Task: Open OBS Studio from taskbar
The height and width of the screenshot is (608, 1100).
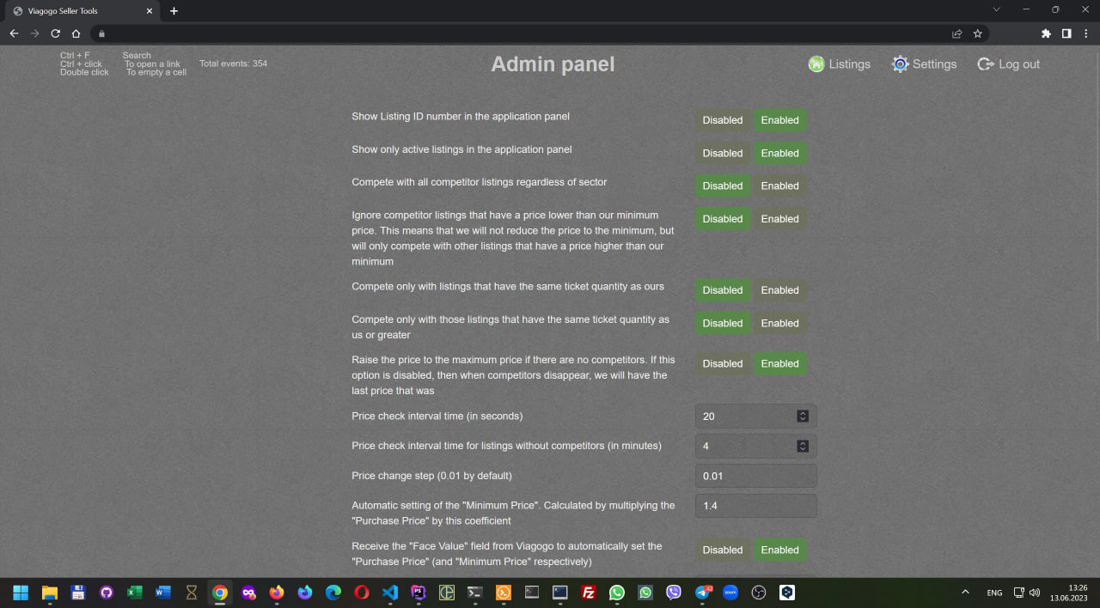Action: click(x=759, y=593)
